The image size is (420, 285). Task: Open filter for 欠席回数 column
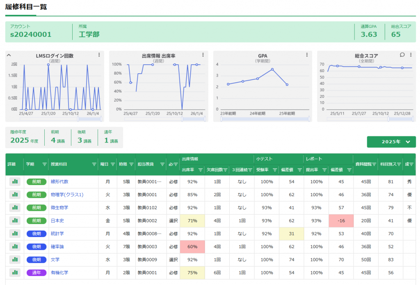point(225,170)
